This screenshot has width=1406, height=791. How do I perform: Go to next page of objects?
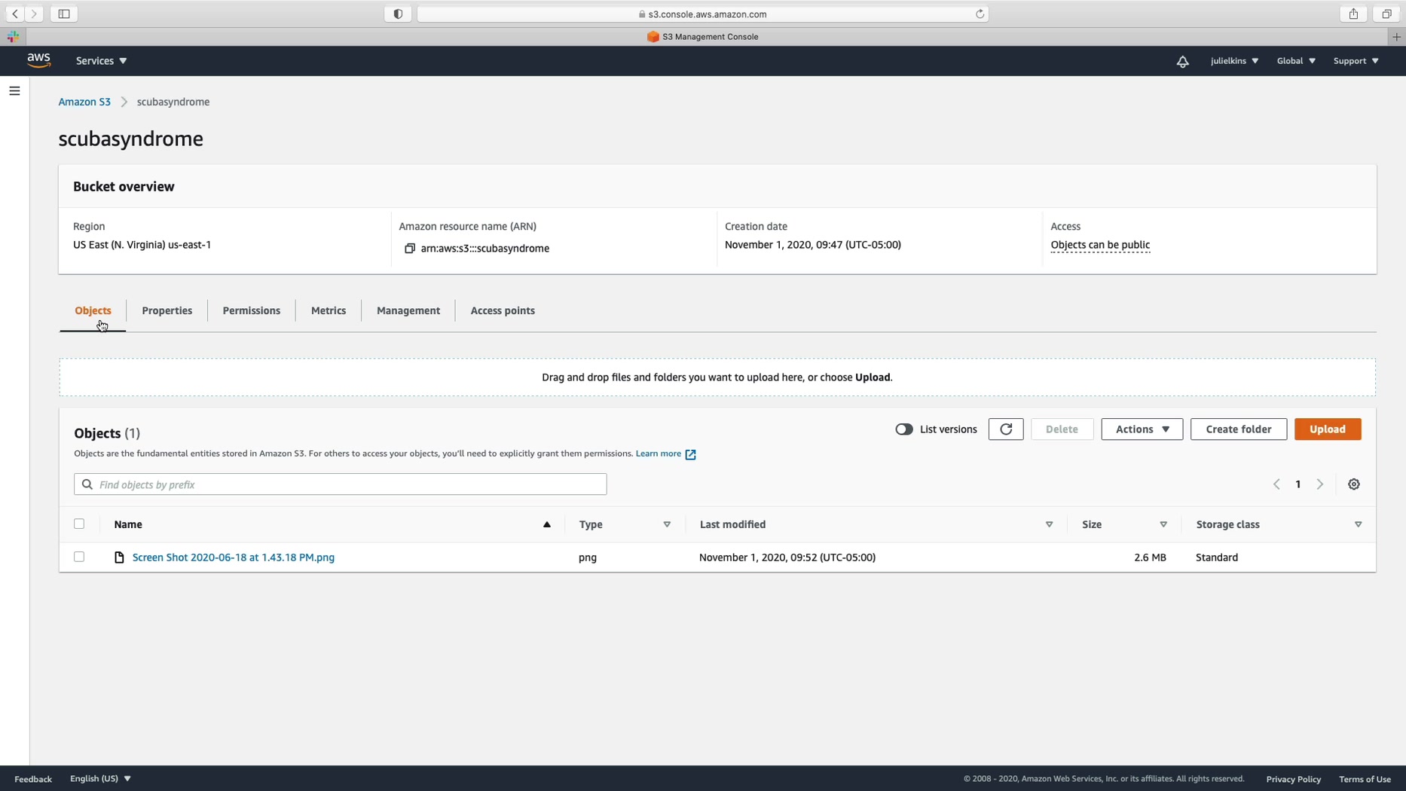[1320, 484]
